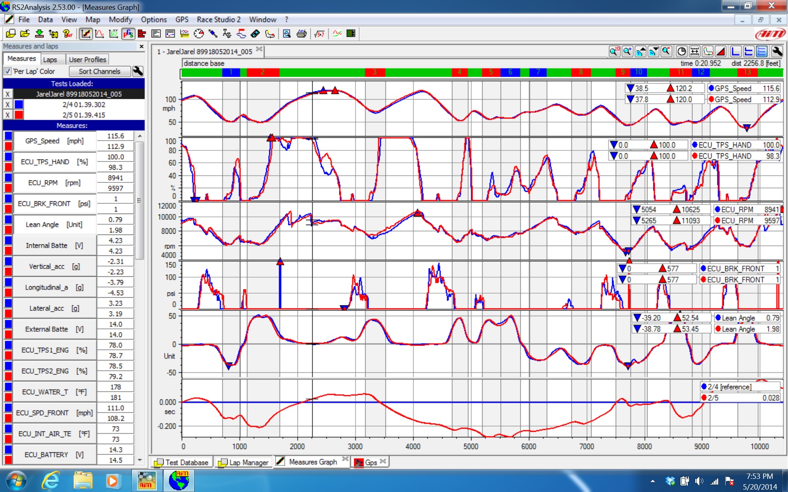788x492 pixels.
Task: Open graph settings wrench icon
Action: pos(777,52)
